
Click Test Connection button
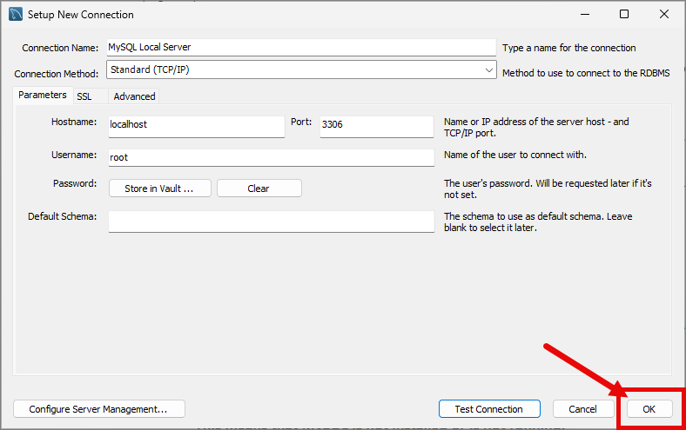tap(489, 409)
